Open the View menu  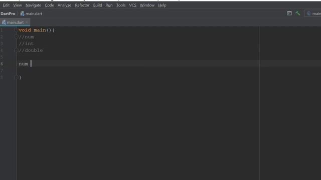pos(18,5)
